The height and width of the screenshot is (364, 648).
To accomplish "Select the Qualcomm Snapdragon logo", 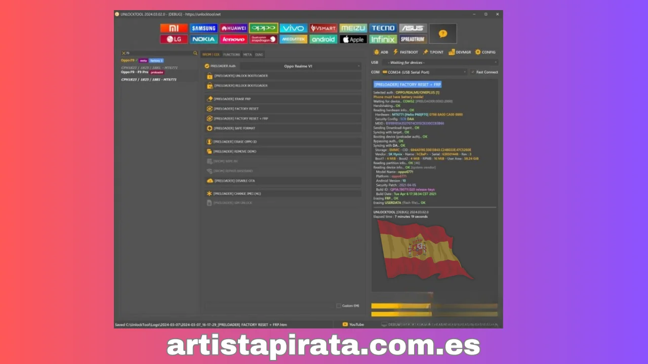I will [263, 39].
